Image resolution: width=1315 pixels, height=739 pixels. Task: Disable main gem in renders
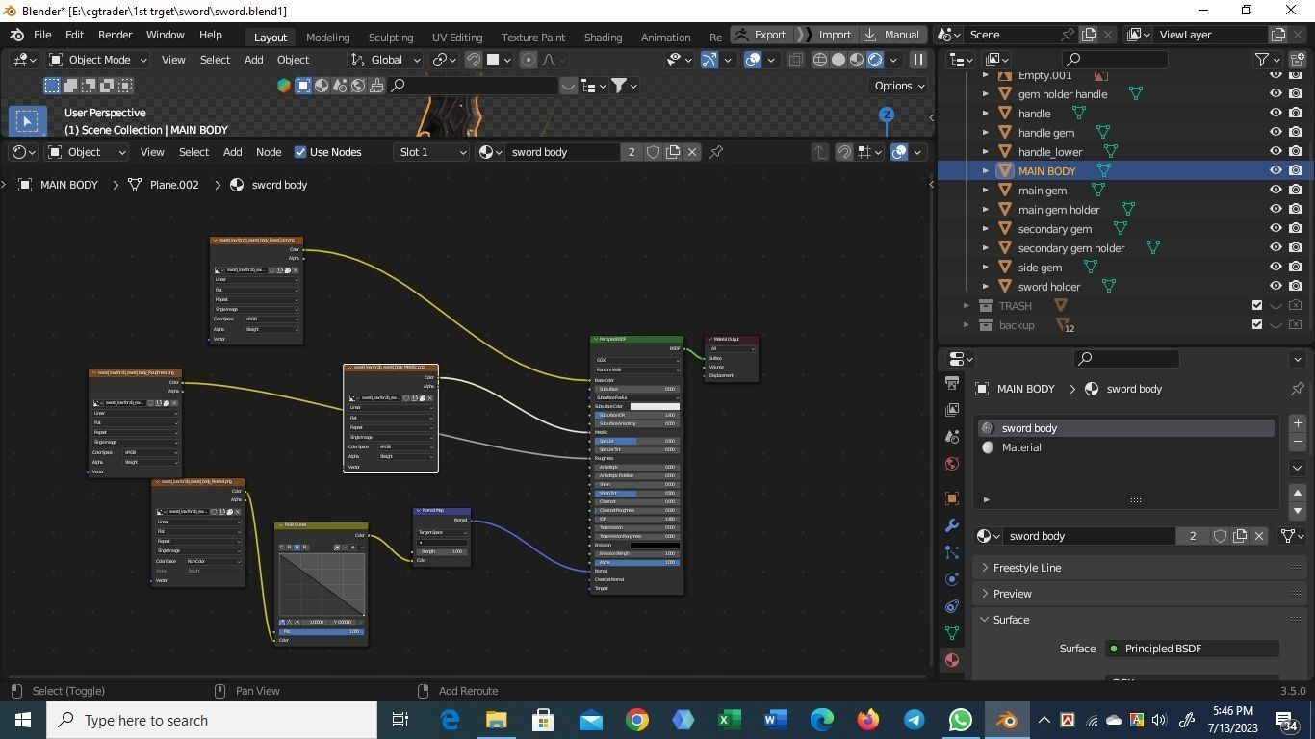(x=1296, y=191)
